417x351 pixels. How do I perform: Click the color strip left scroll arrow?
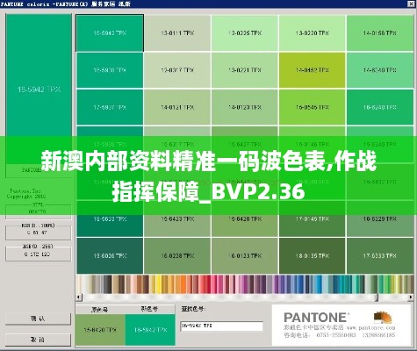(78, 297)
